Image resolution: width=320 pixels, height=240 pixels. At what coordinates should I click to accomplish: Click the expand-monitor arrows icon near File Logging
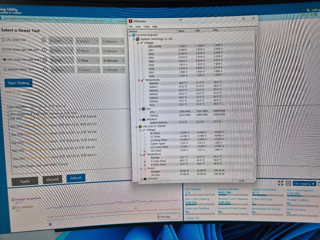281,183
